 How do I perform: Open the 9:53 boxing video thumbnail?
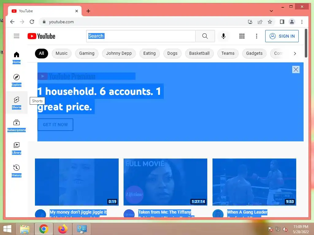(254, 182)
